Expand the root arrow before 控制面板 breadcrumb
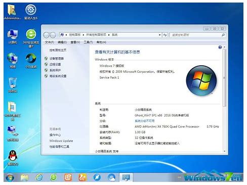247x185 pixels. [x=66, y=35]
